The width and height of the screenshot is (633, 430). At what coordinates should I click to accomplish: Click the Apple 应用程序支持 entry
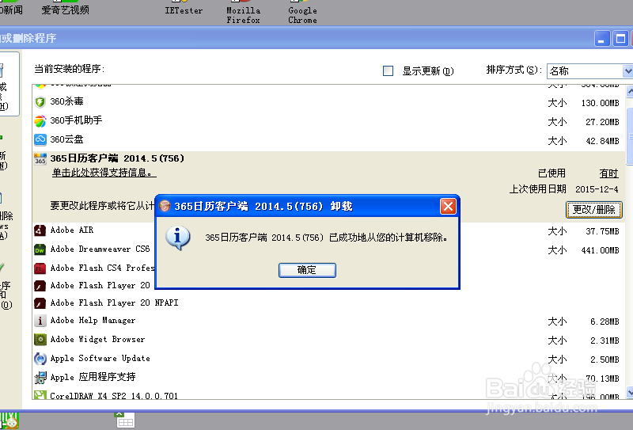click(x=93, y=377)
